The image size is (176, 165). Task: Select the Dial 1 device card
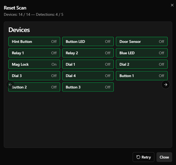88,64
